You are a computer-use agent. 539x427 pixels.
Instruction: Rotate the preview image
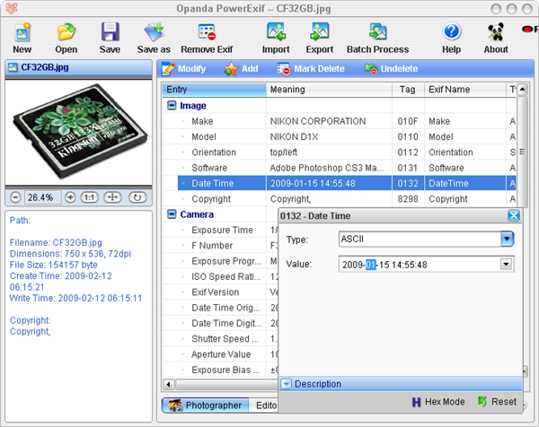pyautogui.click(x=137, y=196)
